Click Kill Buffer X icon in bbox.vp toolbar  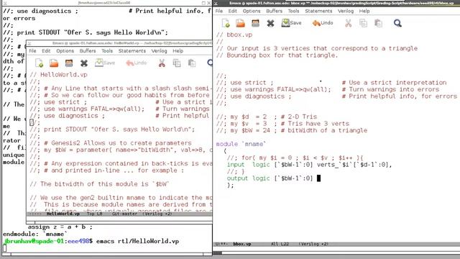270,23
